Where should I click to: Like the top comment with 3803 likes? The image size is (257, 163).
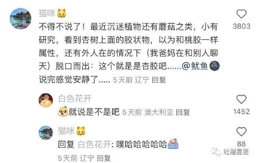[241, 14]
